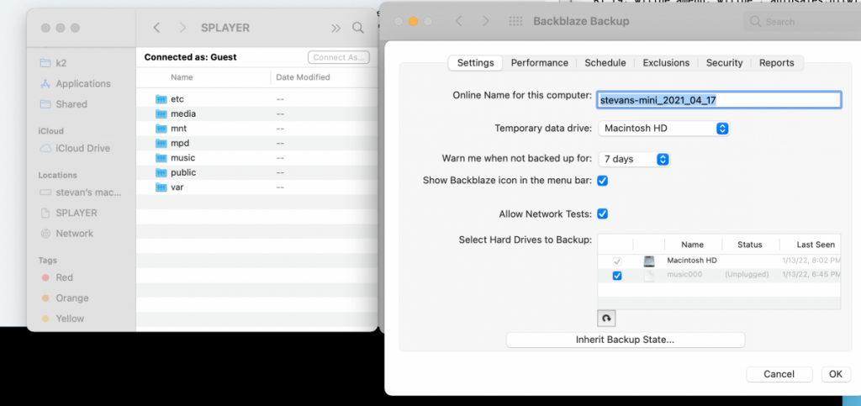This screenshot has width=861, height=406.
Task: Select the music folder icon
Action: (x=161, y=158)
